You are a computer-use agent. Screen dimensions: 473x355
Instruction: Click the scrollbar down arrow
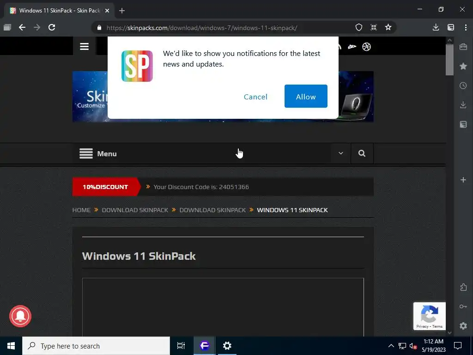tap(449, 333)
